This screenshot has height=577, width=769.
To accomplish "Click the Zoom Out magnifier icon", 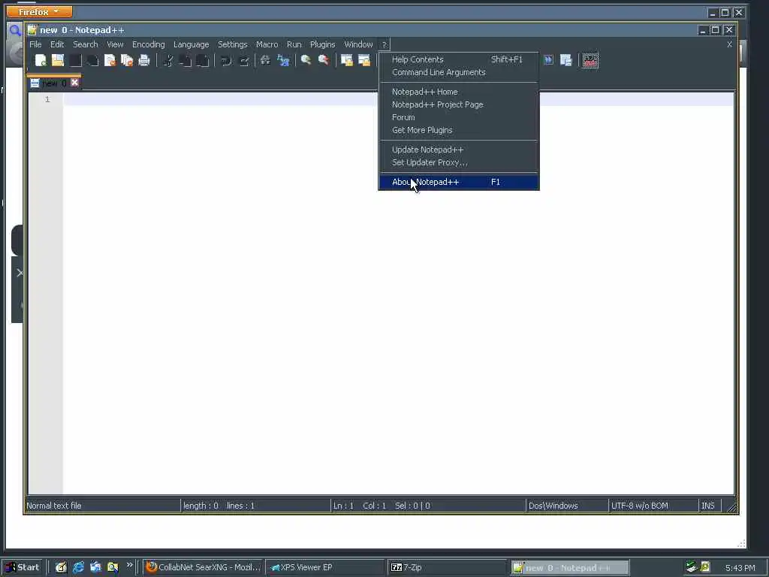I will point(323,60).
